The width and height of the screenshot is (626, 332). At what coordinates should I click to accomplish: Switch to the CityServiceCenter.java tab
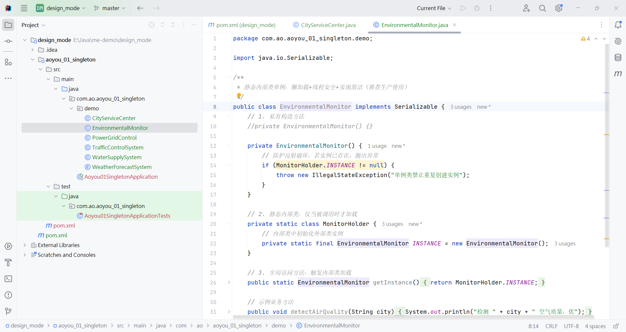tap(328, 25)
